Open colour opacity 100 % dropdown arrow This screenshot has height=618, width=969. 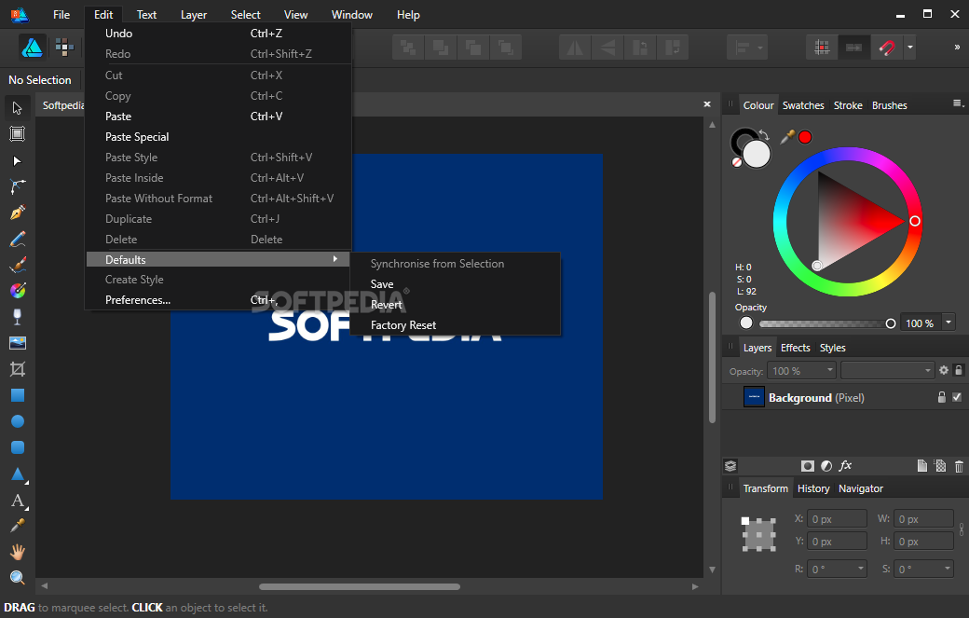[x=949, y=323]
